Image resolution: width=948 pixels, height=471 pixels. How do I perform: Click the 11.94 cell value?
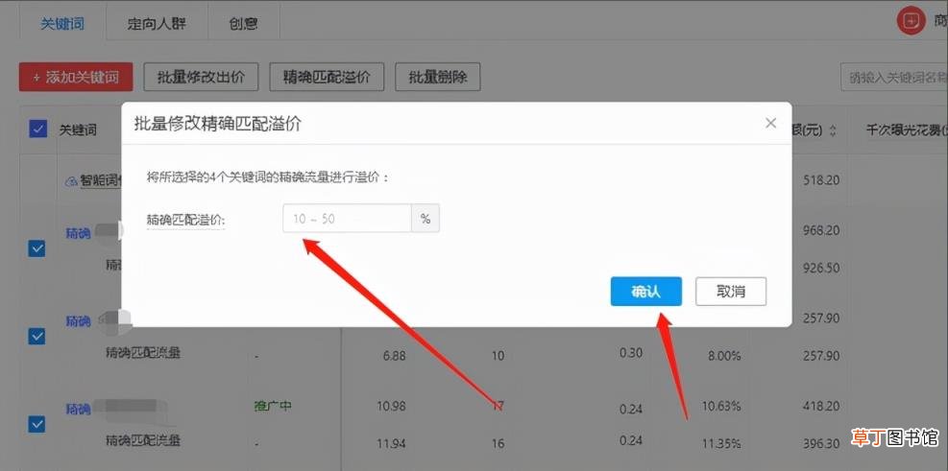[391, 444]
